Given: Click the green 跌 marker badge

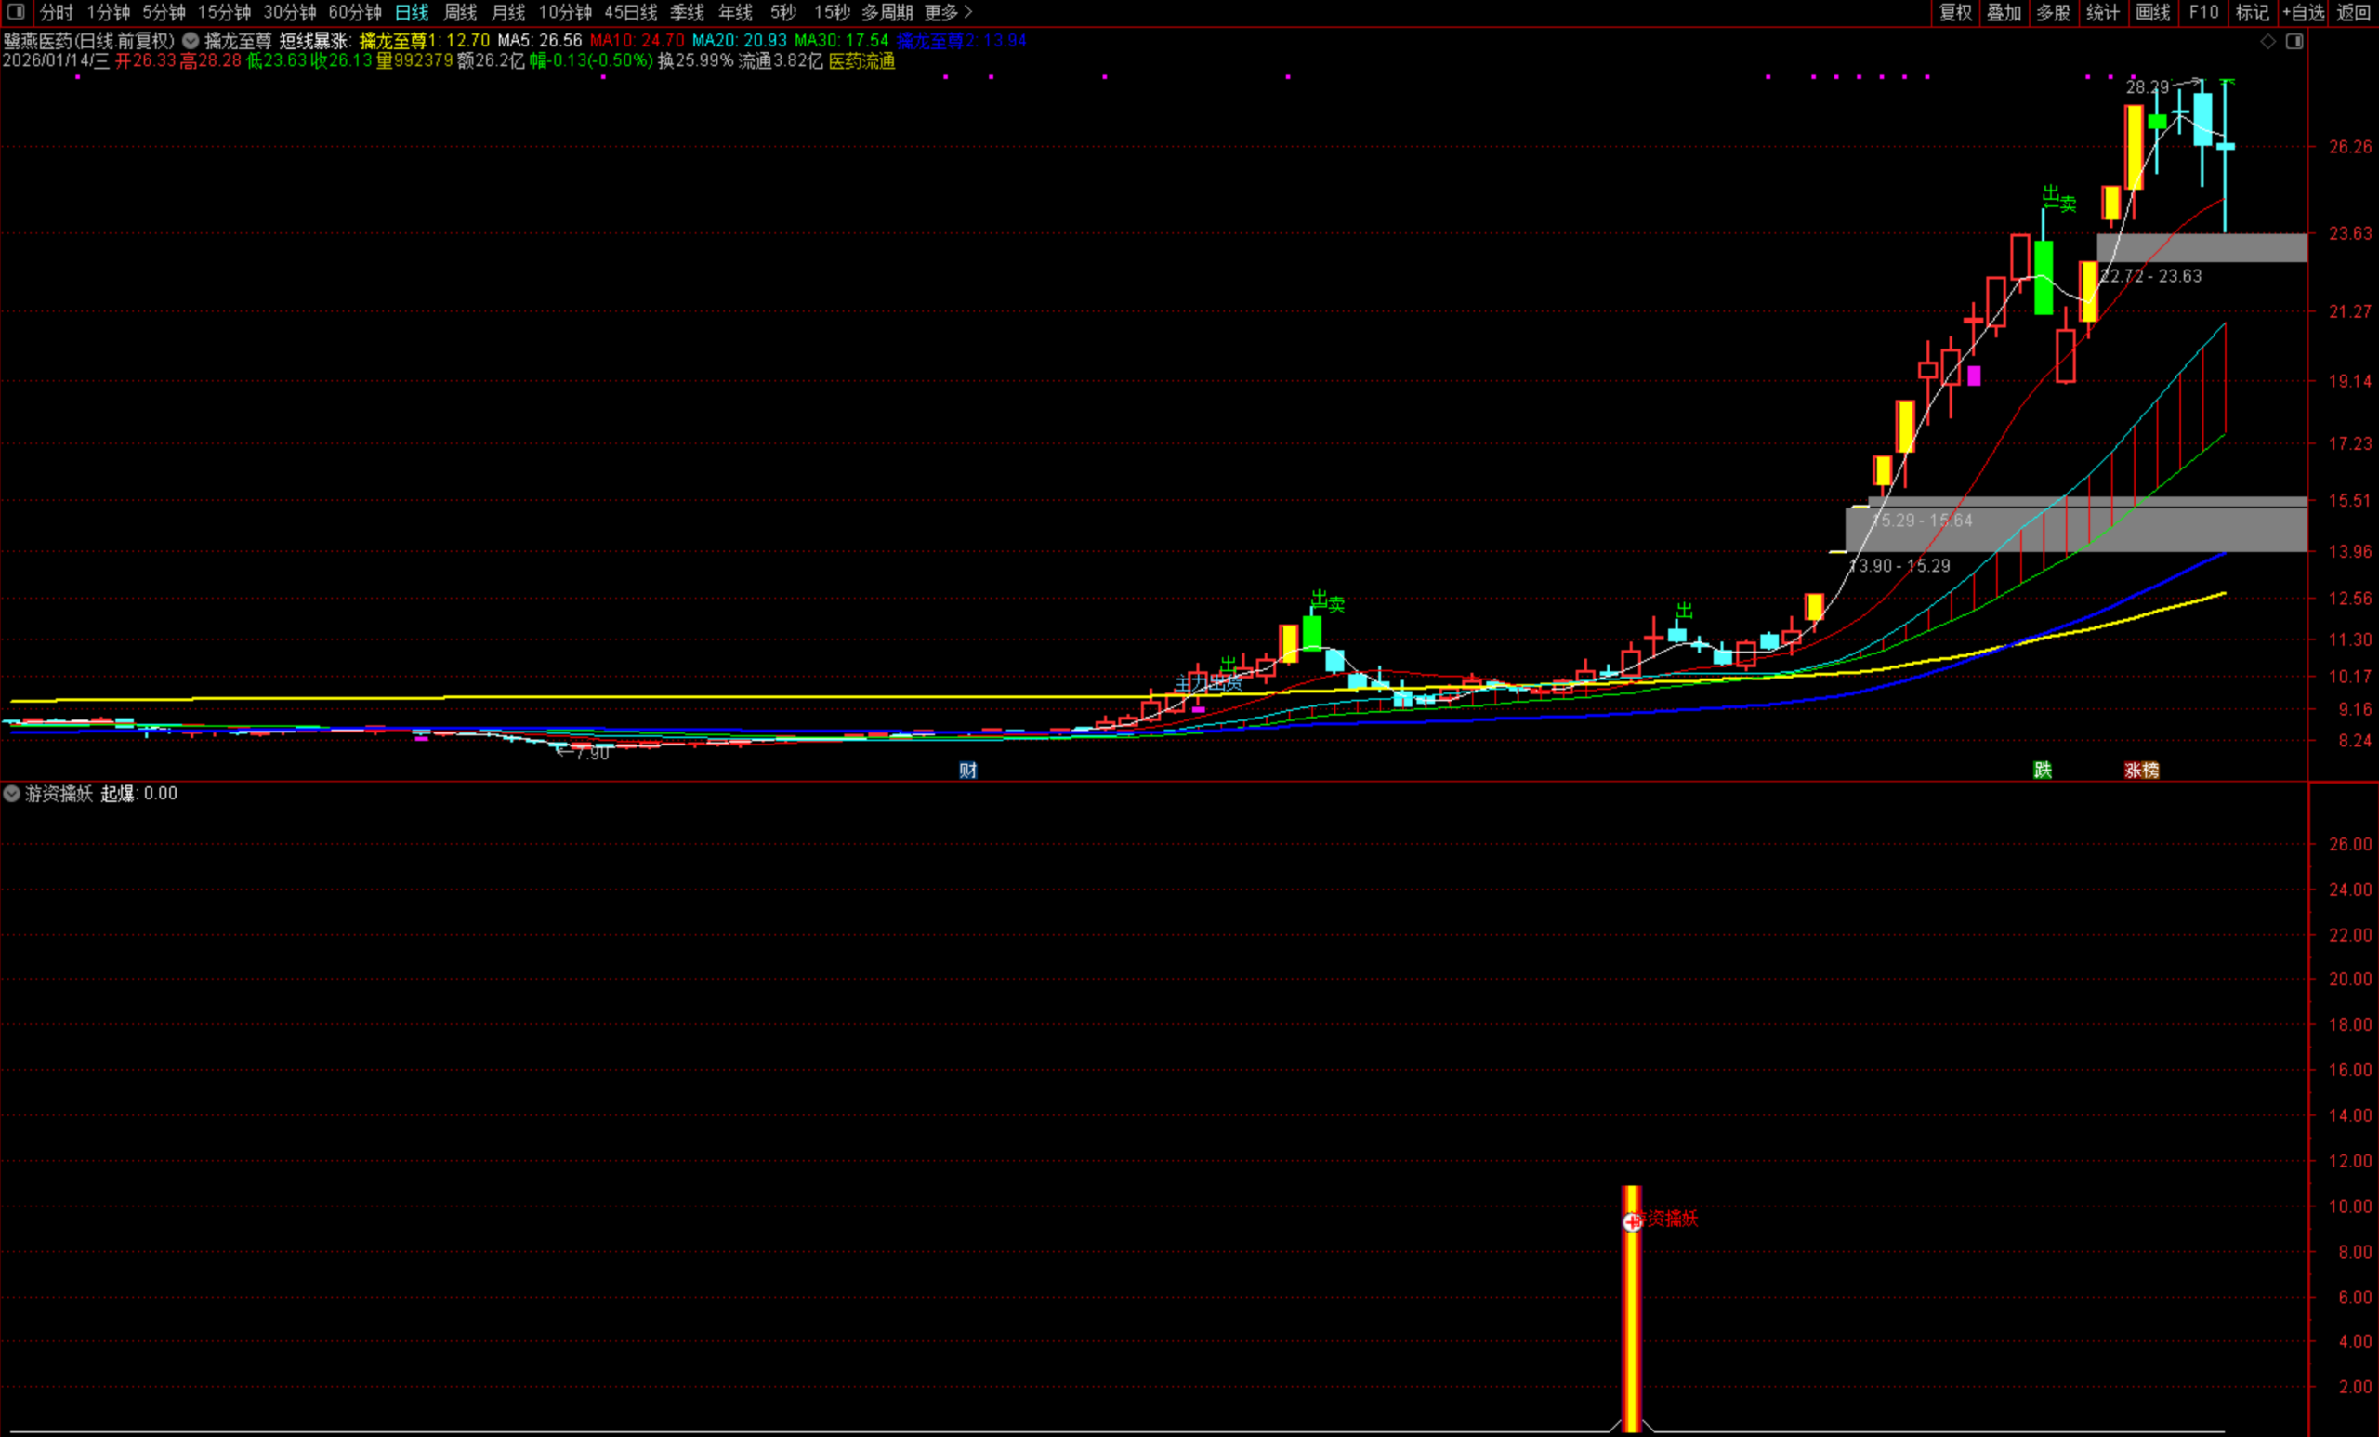Looking at the screenshot, I should (2043, 770).
